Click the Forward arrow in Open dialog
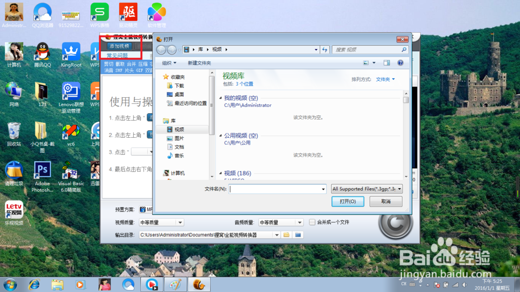The width and height of the screenshot is (520, 292). pos(172,50)
